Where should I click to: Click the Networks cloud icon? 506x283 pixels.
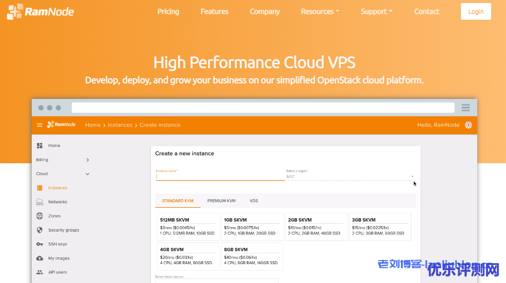coord(40,202)
